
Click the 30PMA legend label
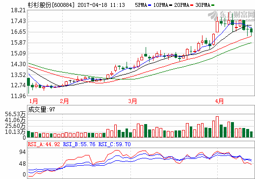[203, 5]
